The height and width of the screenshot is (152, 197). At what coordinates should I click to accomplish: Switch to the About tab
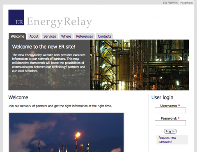coord(34,36)
